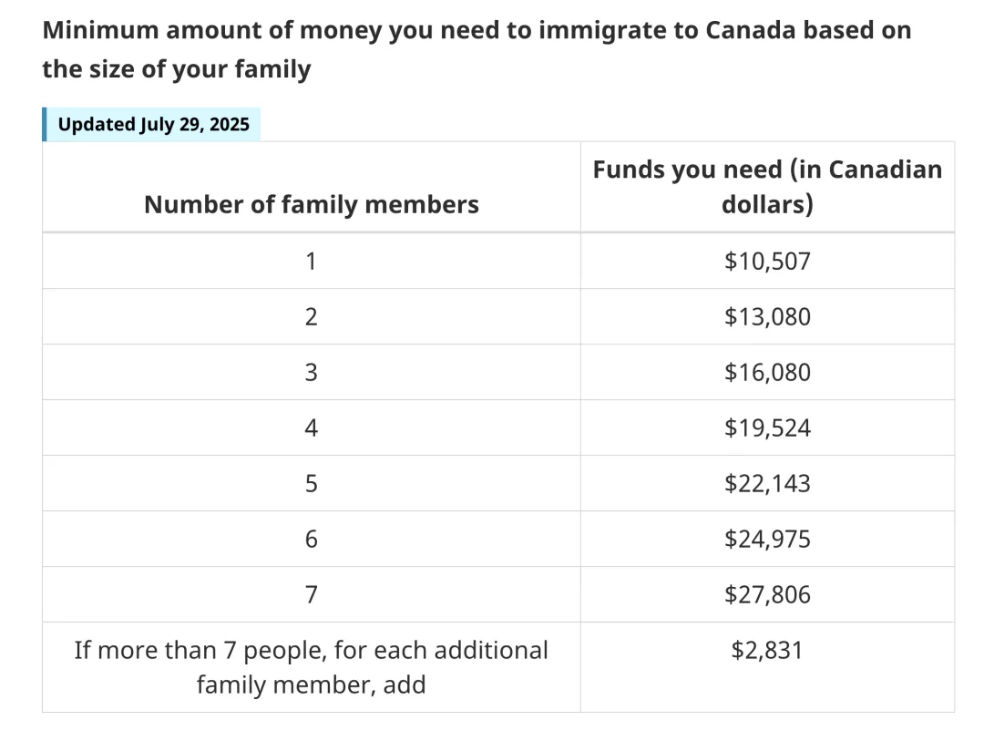Select the $10,507 funds cell

coord(767,262)
